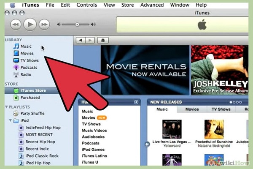The image size is (253, 169).
Task: Click Yellowcard artist link
Action: point(172,146)
